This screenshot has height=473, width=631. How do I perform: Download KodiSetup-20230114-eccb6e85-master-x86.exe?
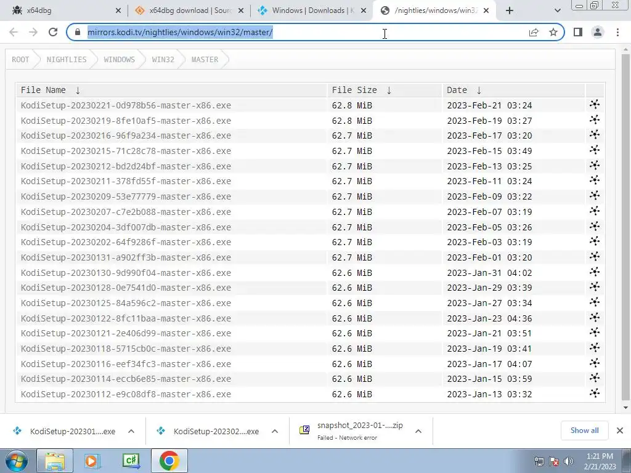126,379
